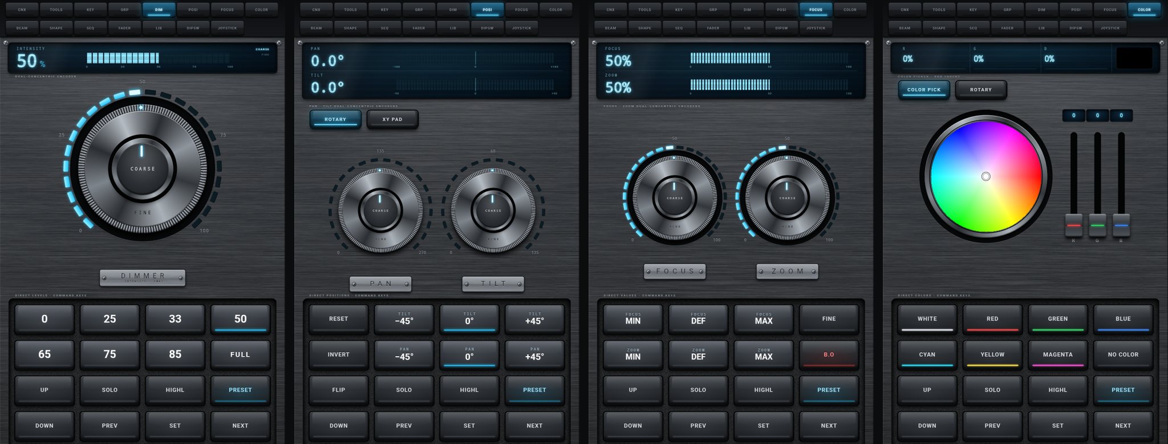Click FINE key in the focus/zoom panel
Image resolution: width=1168 pixels, height=444 pixels.
[829, 319]
